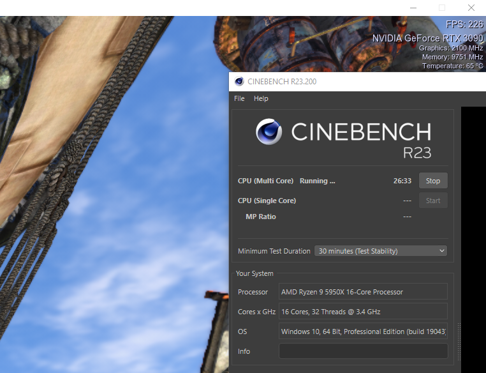Maximize the benchmark background window
The image size is (486, 373).
click(x=442, y=8)
